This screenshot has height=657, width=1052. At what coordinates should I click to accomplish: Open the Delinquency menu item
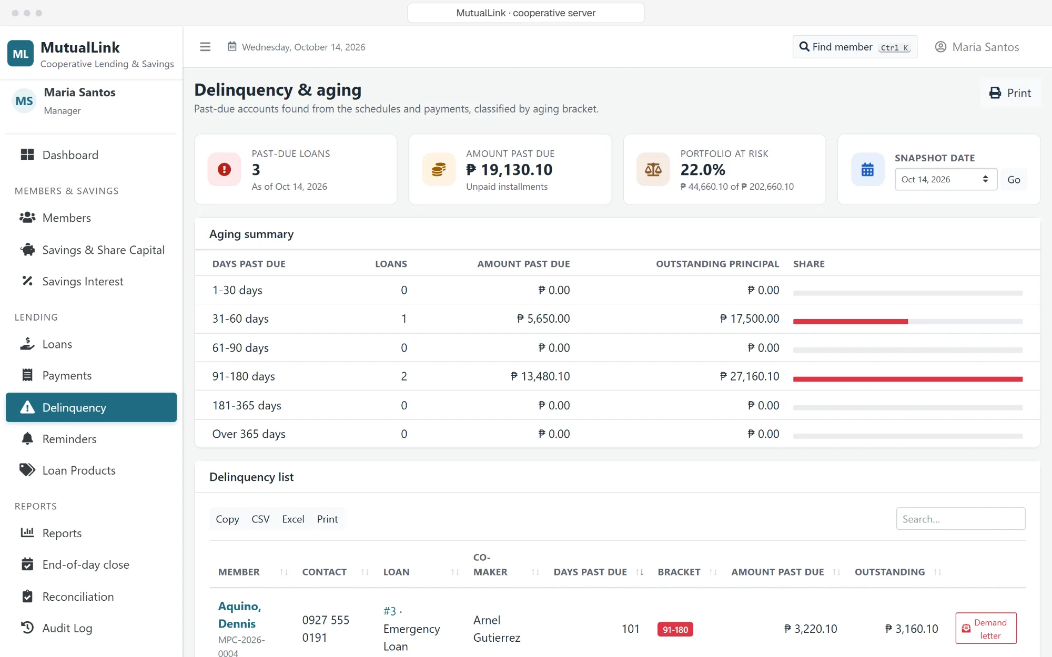pyautogui.click(x=91, y=407)
